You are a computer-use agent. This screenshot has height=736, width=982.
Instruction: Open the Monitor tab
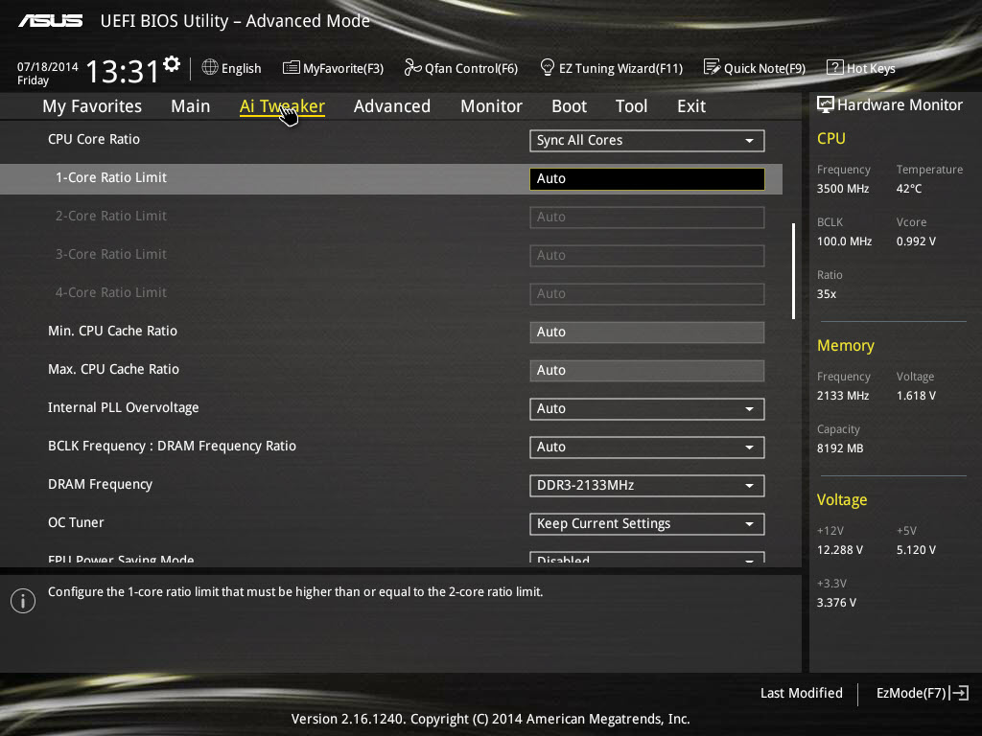click(492, 106)
